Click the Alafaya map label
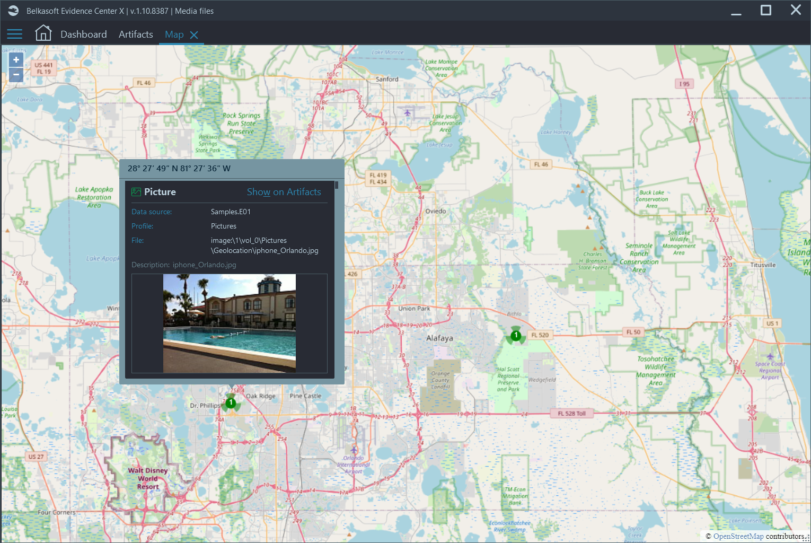The height and width of the screenshot is (543, 811). [439, 338]
